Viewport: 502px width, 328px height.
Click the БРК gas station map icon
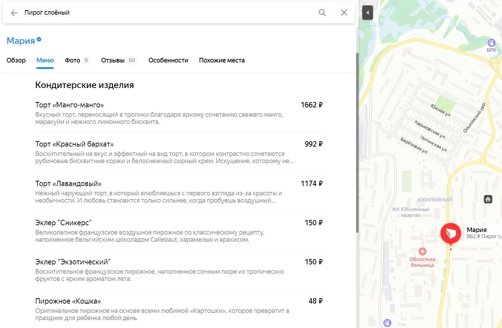point(491,43)
